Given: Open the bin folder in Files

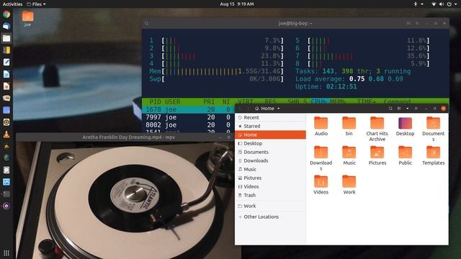Looking at the screenshot, I should pyautogui.click(x=349, y=127).
